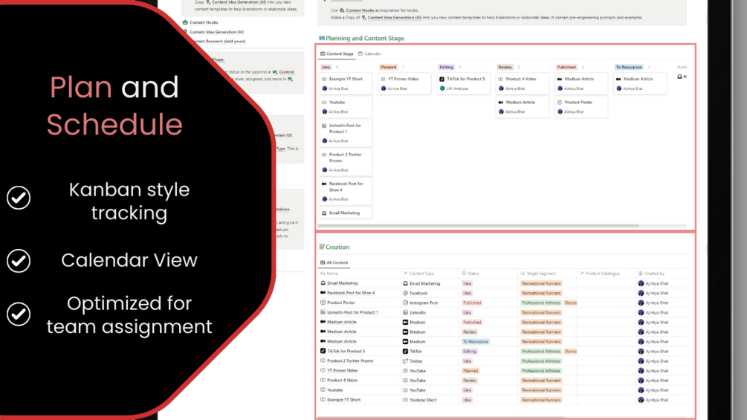Image resolution: width=747 pixels, height=420 pixels.
Task: Click the Instagram Post icon in table
Action: pyautogui.click(x=405, y=303)
